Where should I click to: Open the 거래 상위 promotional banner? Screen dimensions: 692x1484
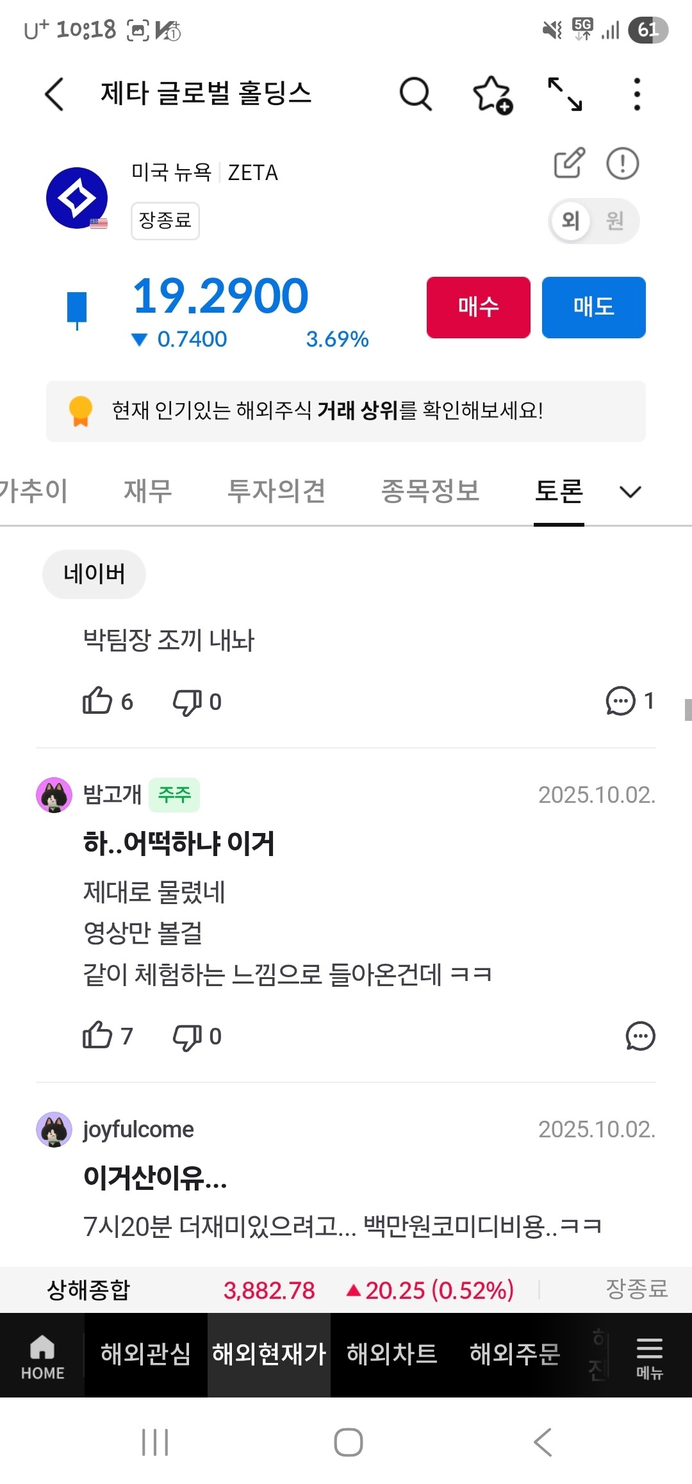click(346, 411)
